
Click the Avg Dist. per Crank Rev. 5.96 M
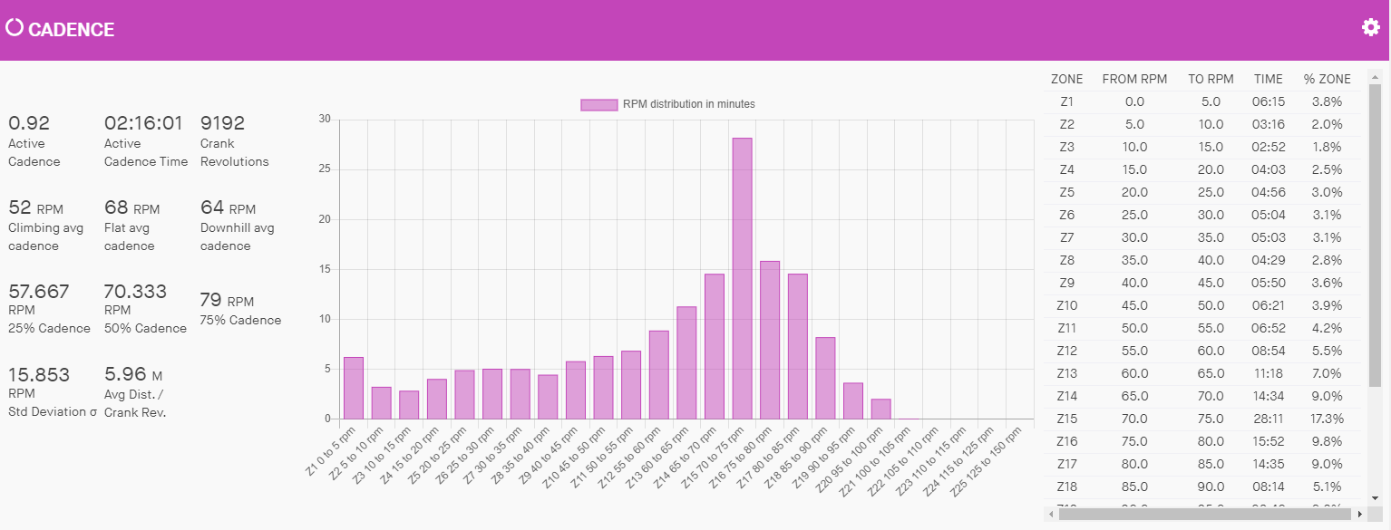[x=133, y=374]
